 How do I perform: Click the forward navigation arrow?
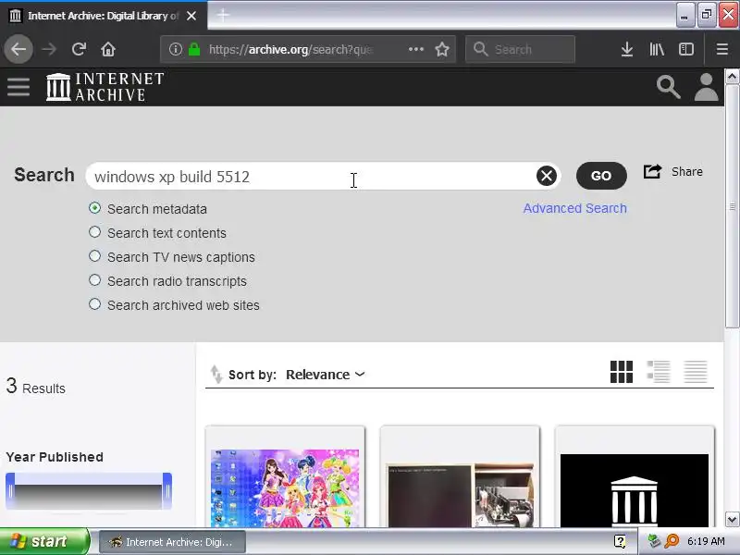(49, 49)
